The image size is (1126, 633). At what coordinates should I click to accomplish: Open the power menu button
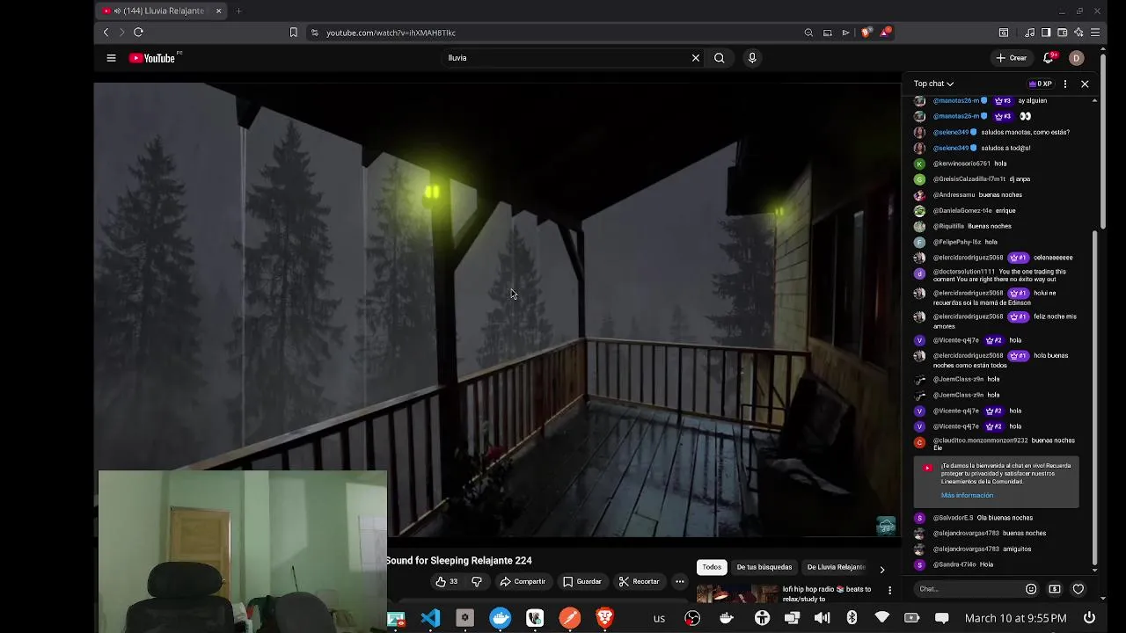[1090, 618]
